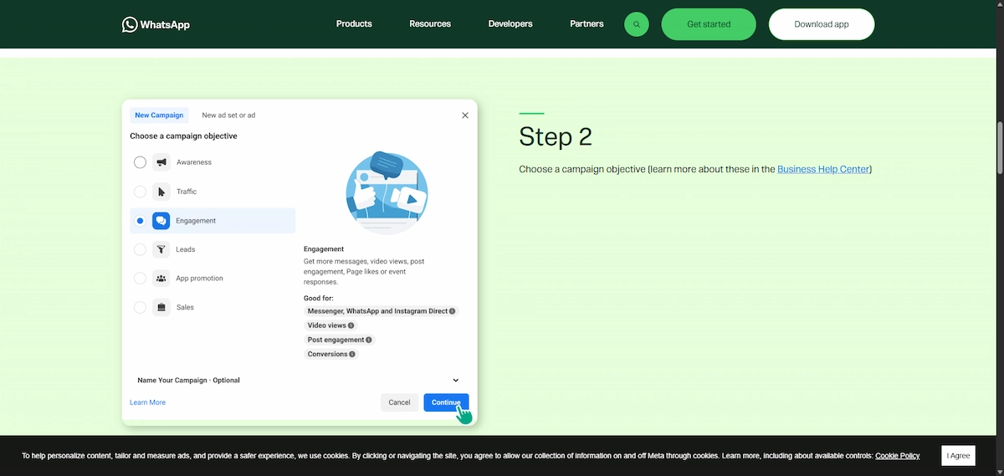Expand the Name Your Campaign chevron
1004x476 pixels.
tap(456, 381)
